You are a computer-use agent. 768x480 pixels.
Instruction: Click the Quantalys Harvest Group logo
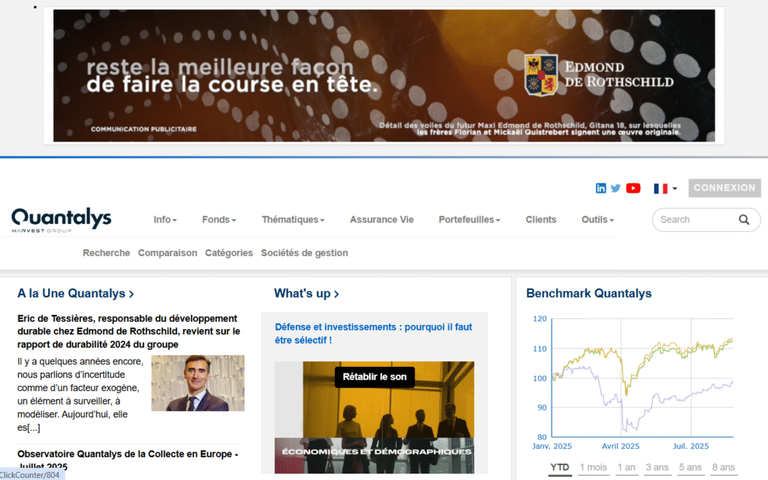tap(61, 220)
